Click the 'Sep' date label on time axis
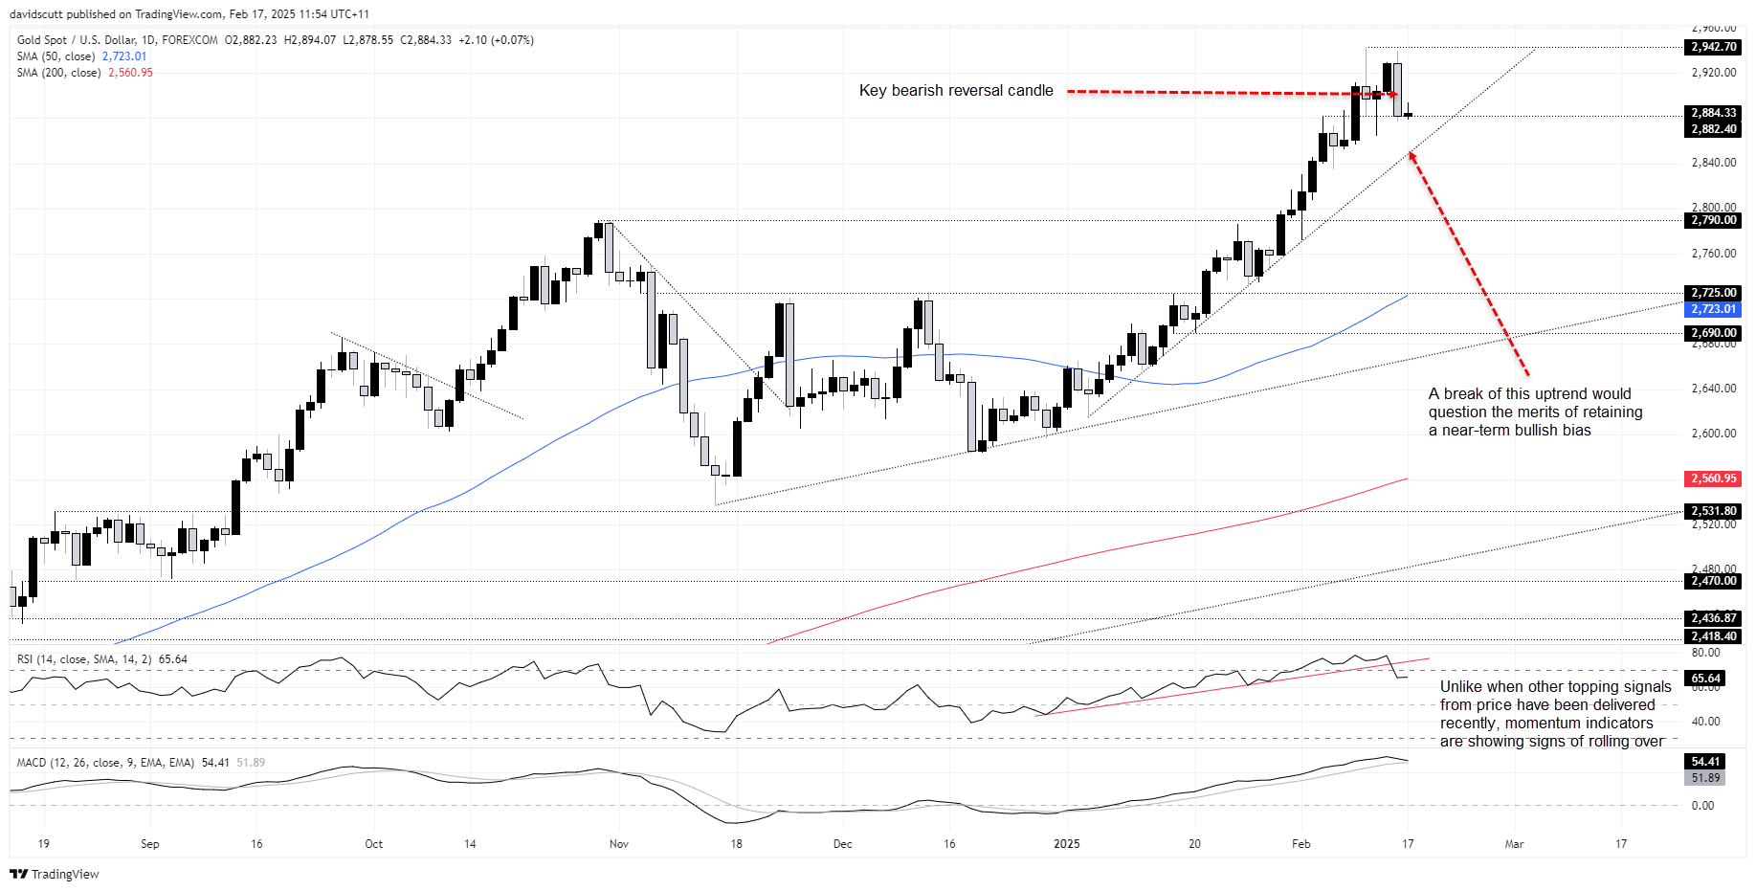Screen dimensions: 1756x891 tap(149, 844)
